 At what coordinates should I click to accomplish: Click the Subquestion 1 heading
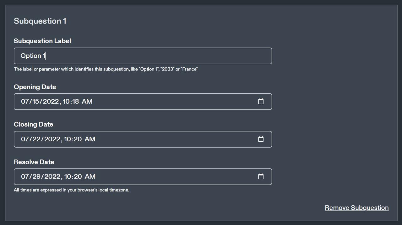tap(40, 21)
